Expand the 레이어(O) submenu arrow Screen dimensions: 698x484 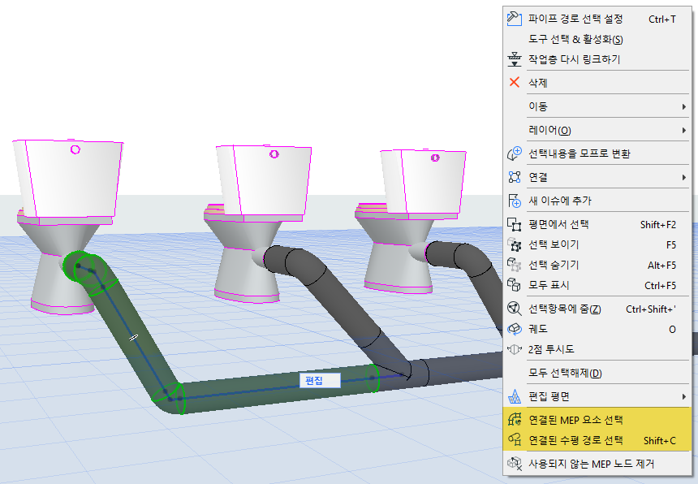[683, 131]
